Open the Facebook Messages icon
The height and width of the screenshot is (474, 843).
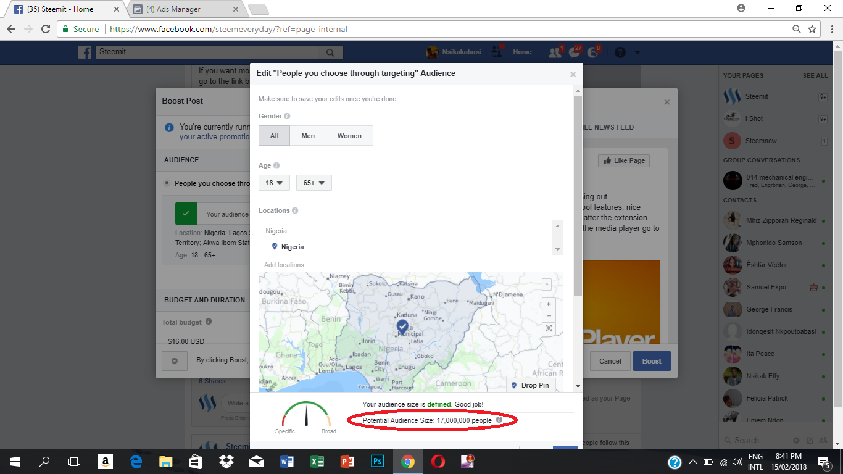click(x=574, y=52)
